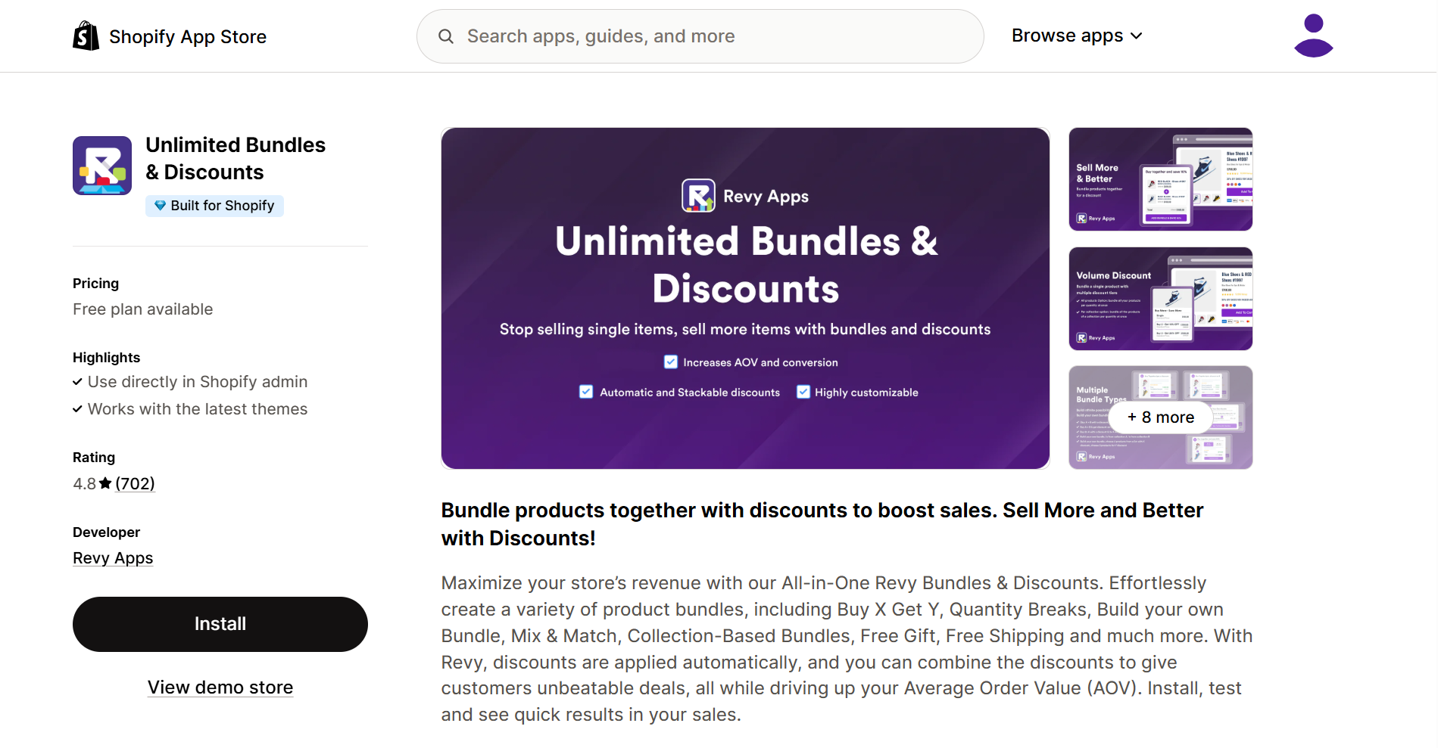
Task: Open the View demo store link
Action: point(220,687)
